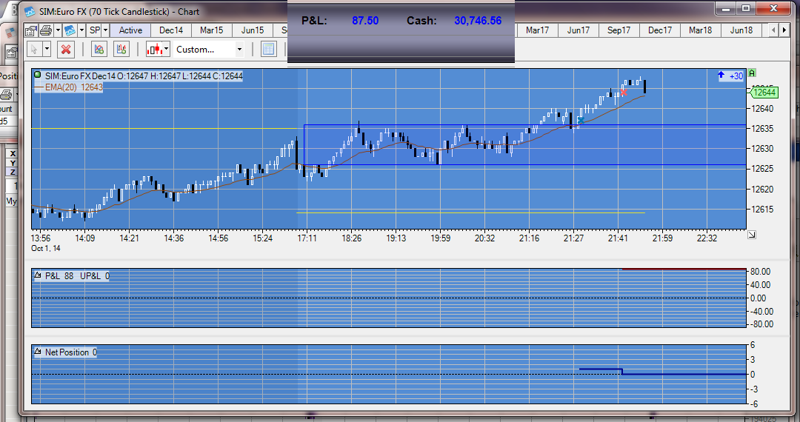Image resolution: width=800 pixels, height=422 pixels.
Task: Select the Mar15 contract tab
Action: pyautogui.click(x=212, y=30)
